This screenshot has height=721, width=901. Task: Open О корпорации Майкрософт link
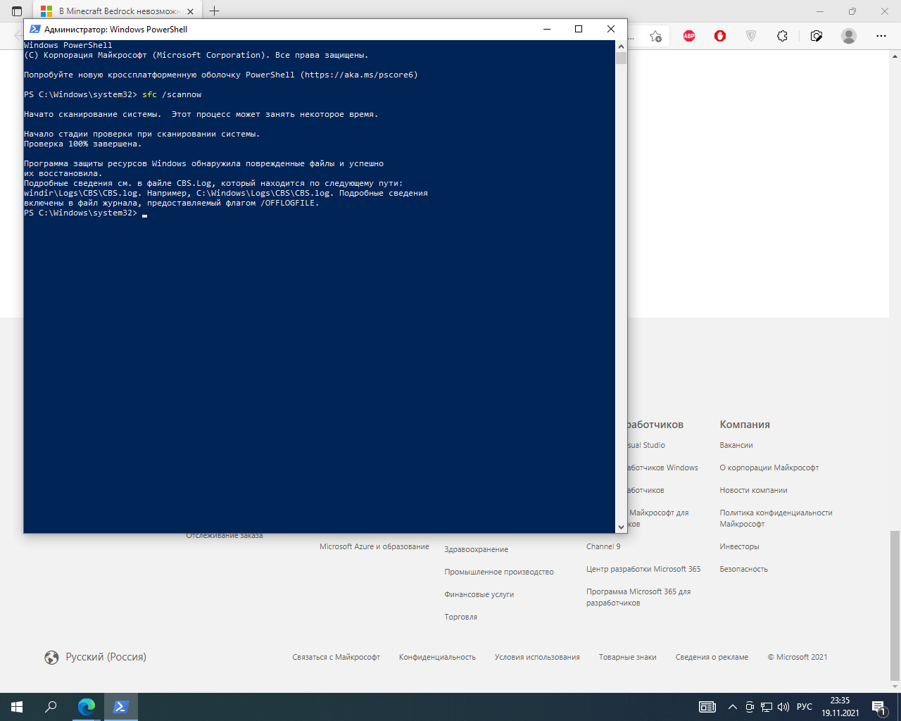[769, 468]
